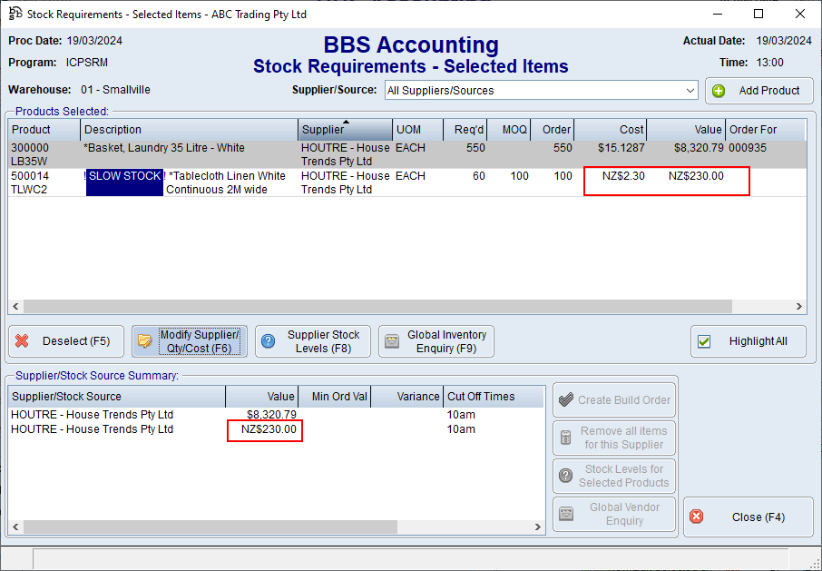The image size is (822, 571).
Task: Click the Global Inventory Enquiry icon
Action: click(392, 342)
